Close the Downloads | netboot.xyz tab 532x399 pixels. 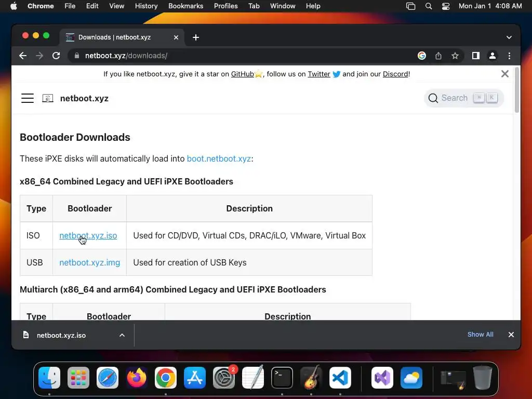click(x=176, y=37)
